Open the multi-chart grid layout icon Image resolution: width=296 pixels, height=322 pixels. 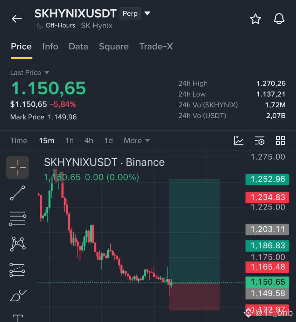280,141
